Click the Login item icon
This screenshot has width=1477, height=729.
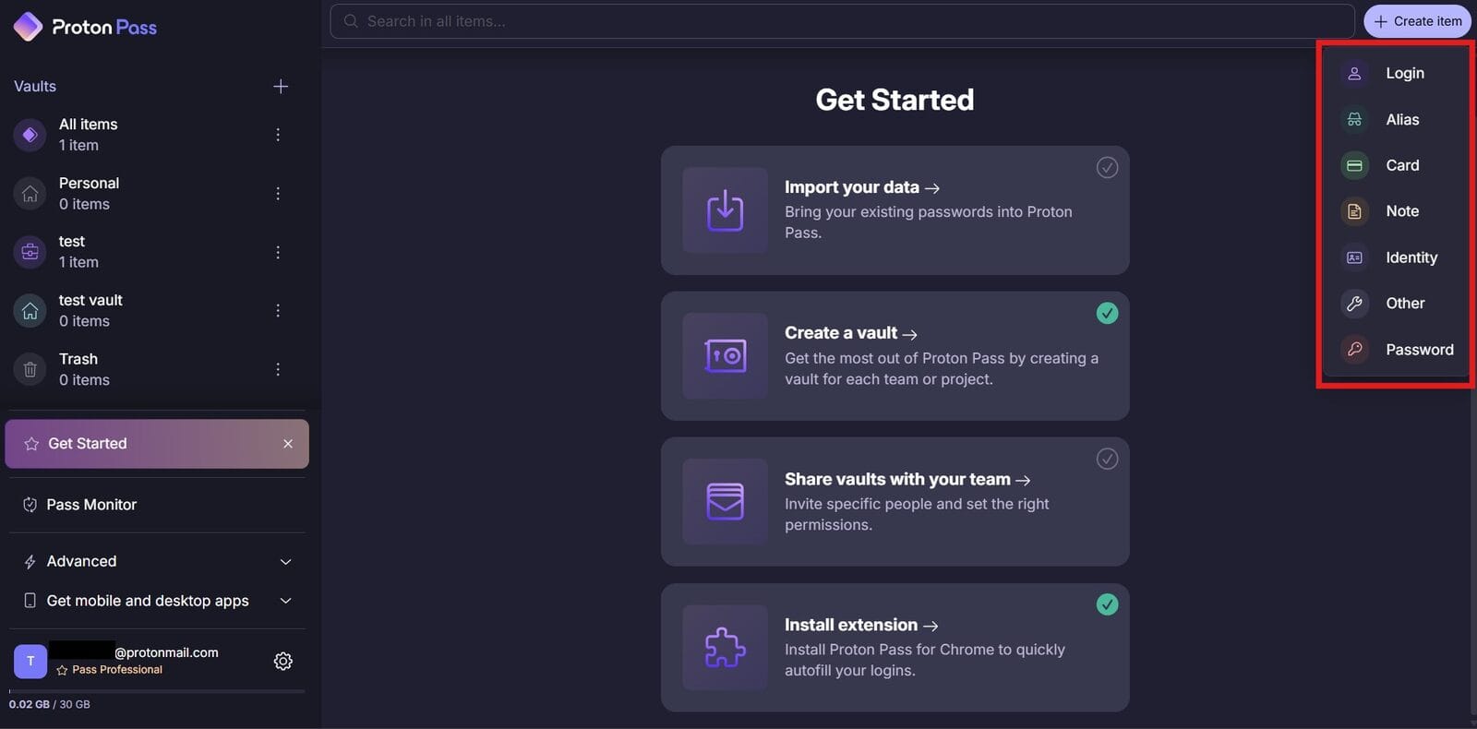(1354, 73)
